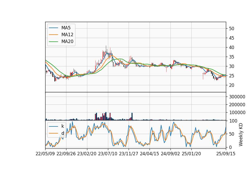Click the Weekly KD axis label
The width and height of the screenshot is (251, 181).
pyautogui.click(x=241, y=135)
